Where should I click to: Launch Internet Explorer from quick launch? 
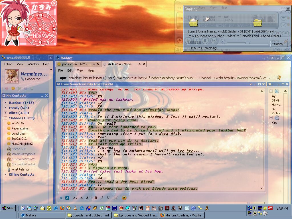pyautogui.click(x=56, y=208)
